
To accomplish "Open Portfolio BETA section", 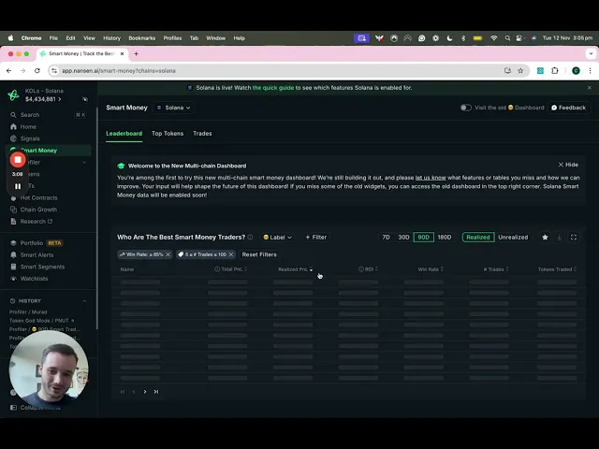I will 37,243.
